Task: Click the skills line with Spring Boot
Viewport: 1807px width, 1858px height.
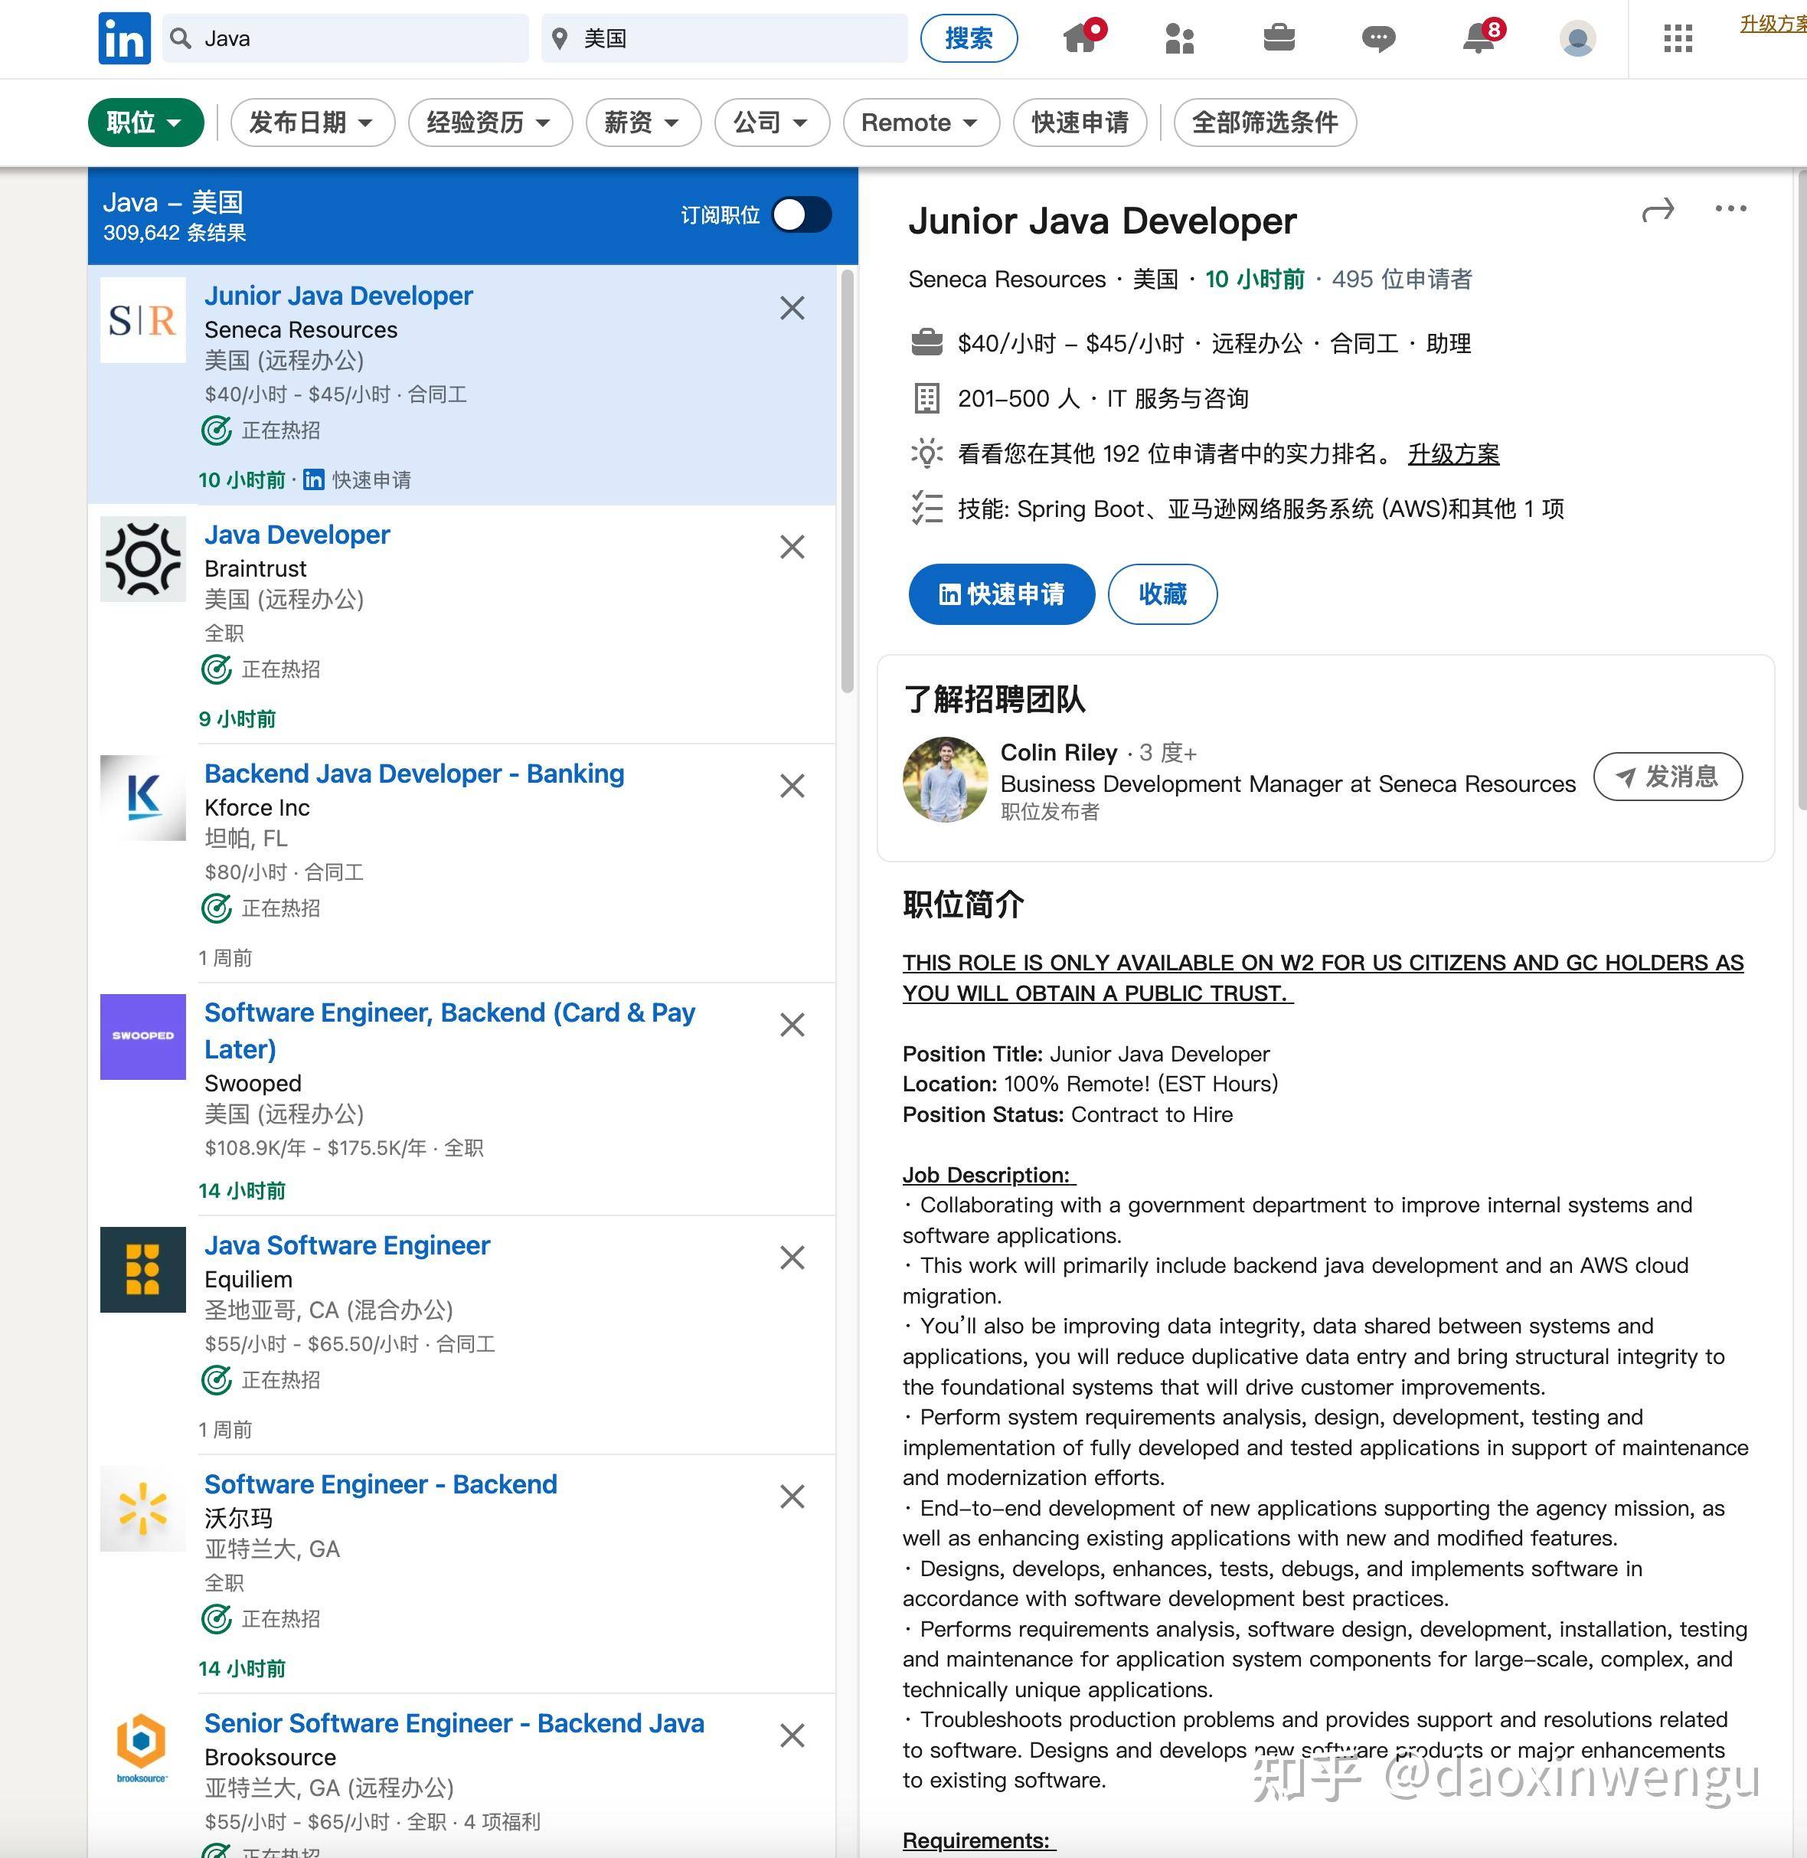Action: 1260,509
